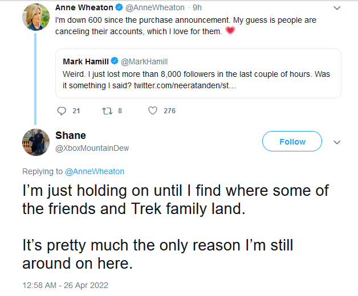The width and height of the screenshot is (358, 296).
Task: Click the Anne Wheaton display name
Action: [84, 8]
